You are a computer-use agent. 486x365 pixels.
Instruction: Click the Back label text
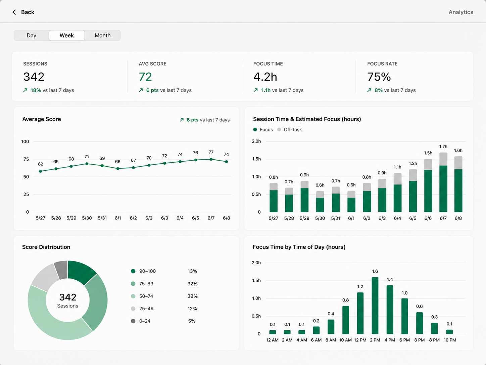pyautogui.click(x=28, y=12)
